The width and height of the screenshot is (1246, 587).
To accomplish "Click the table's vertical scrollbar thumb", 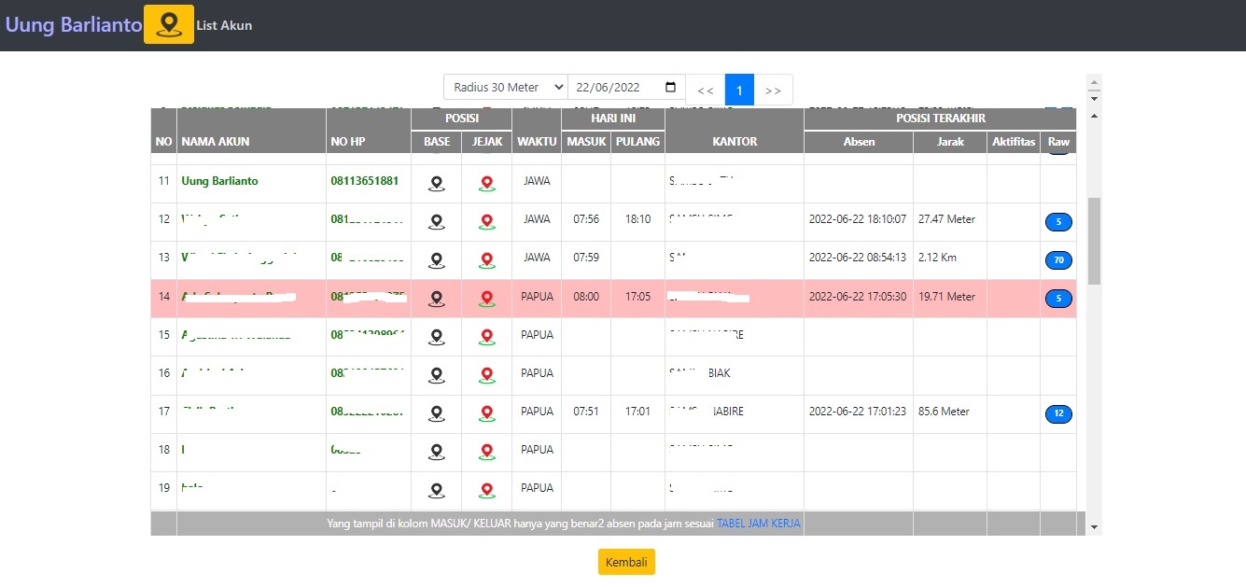I will 1095,241.
